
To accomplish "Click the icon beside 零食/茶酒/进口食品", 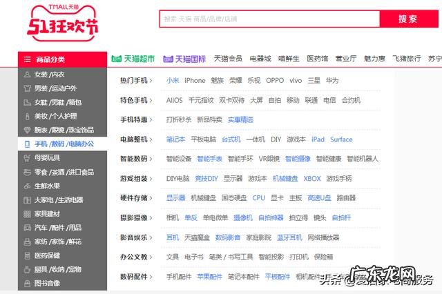I will [x=27, y=172].
